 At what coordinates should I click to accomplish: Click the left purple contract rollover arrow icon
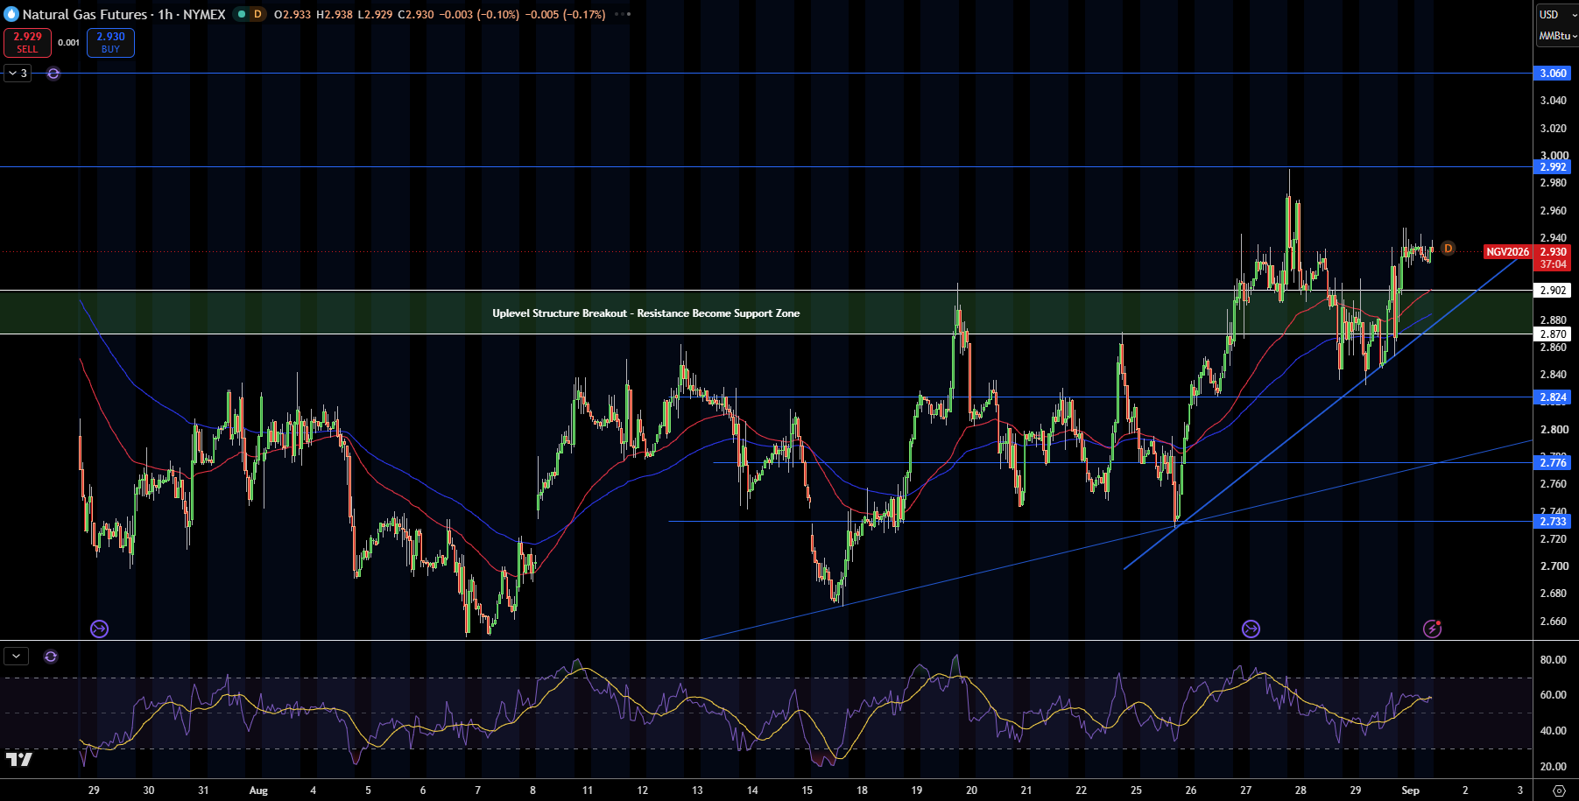(x=99, y=629)
